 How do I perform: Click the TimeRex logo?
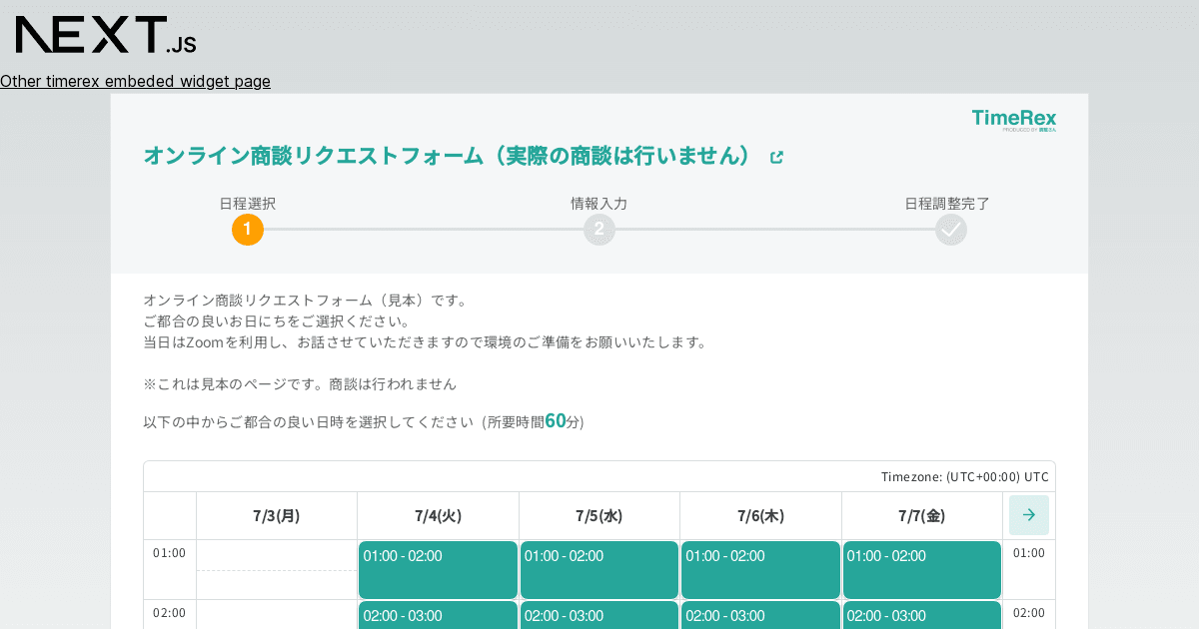1014,118
